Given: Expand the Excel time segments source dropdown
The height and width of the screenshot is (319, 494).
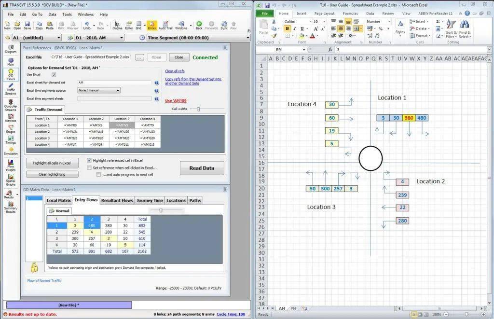Looking at the screenshot, I should pyautogui.click(x=118, y=90).
